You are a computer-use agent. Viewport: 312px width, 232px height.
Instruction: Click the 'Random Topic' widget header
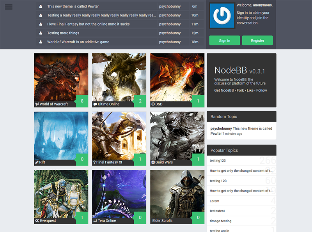pos(241,116)
